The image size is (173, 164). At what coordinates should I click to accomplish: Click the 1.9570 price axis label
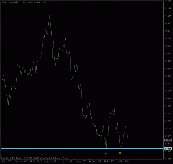click(x=168, y=136)
